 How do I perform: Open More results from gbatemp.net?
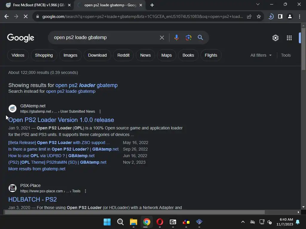(x=37, y=169)
